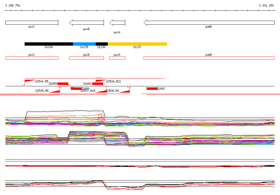This screenshot has width=280, height=195.
Task: Select the red-outlined yumB annotation box
Action: (209, 58)
